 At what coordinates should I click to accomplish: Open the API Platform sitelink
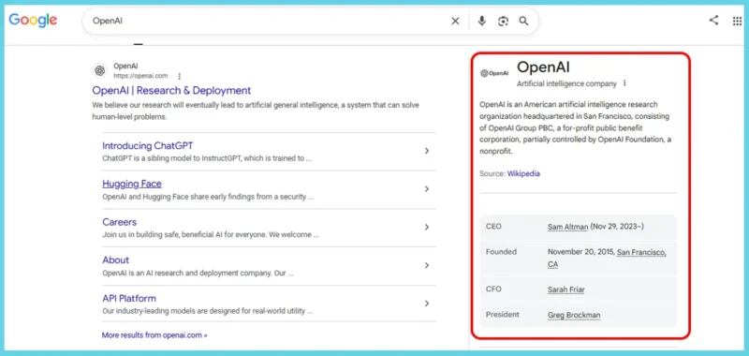point(129,298)
